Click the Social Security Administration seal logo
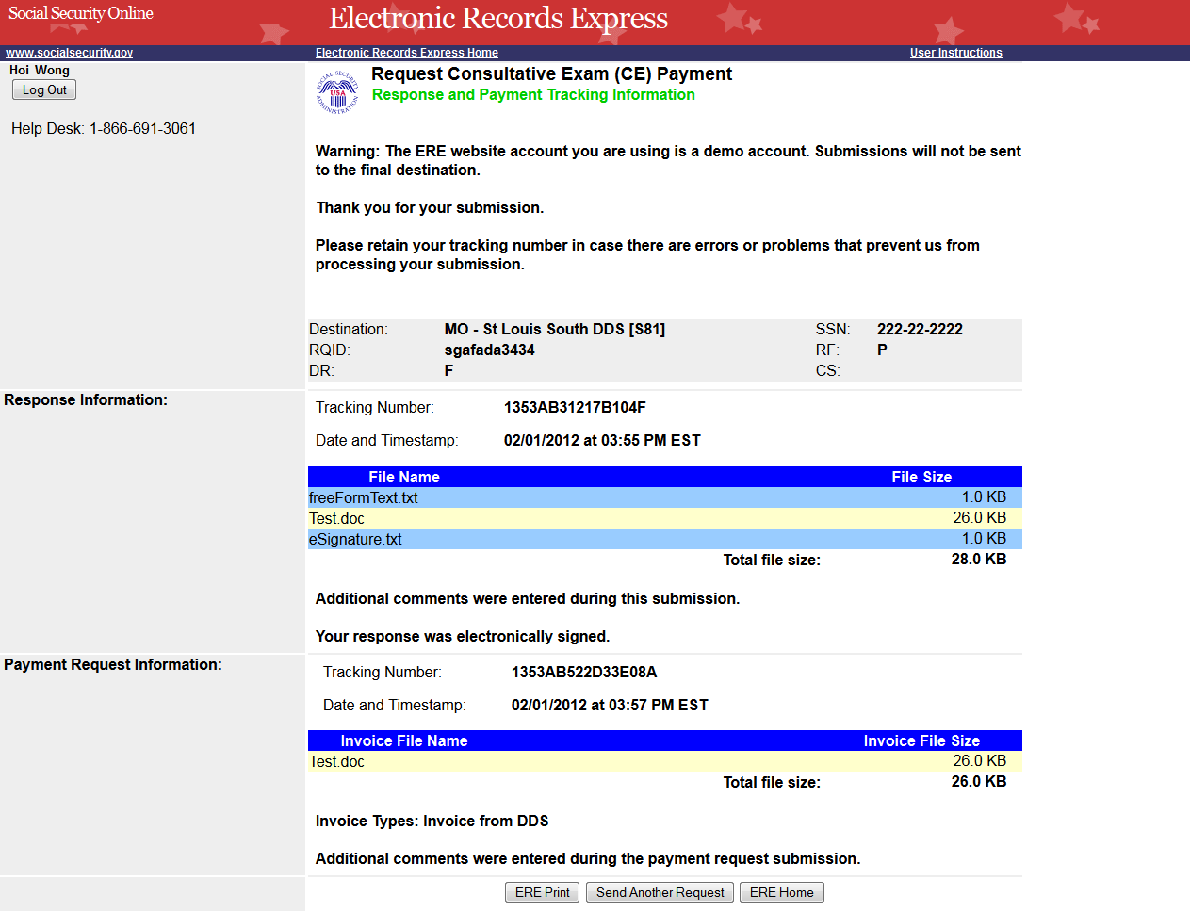This screenshot has height=911, width=1190. [x=337, y=92]
